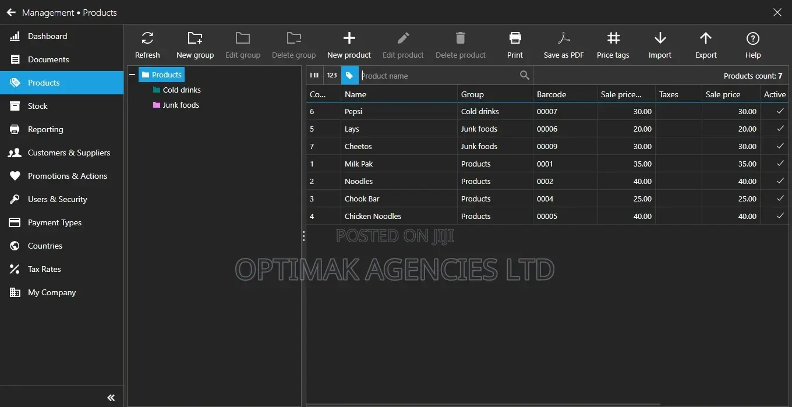Select the Chook Bar product name

tap(362, 199)
